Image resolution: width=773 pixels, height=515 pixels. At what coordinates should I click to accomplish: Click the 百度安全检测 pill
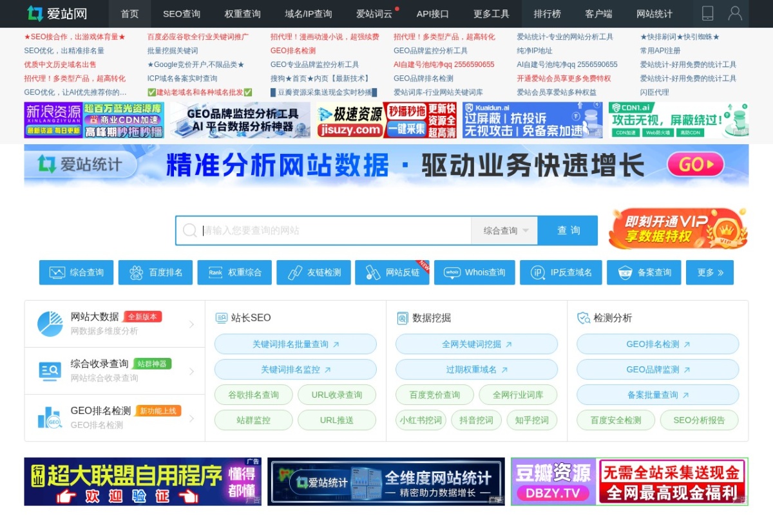point(616,420)
